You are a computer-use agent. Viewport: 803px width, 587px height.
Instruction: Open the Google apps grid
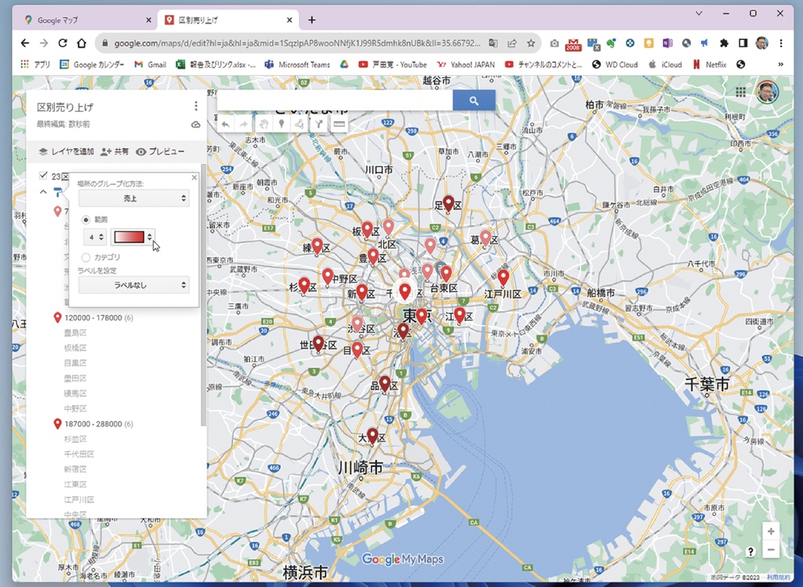[x=740, y=92]
